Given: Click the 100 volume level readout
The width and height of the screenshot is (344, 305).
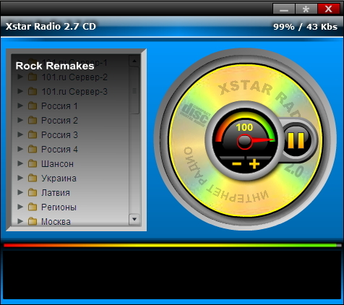Looking at the screenshot, I should coord(244,127).
